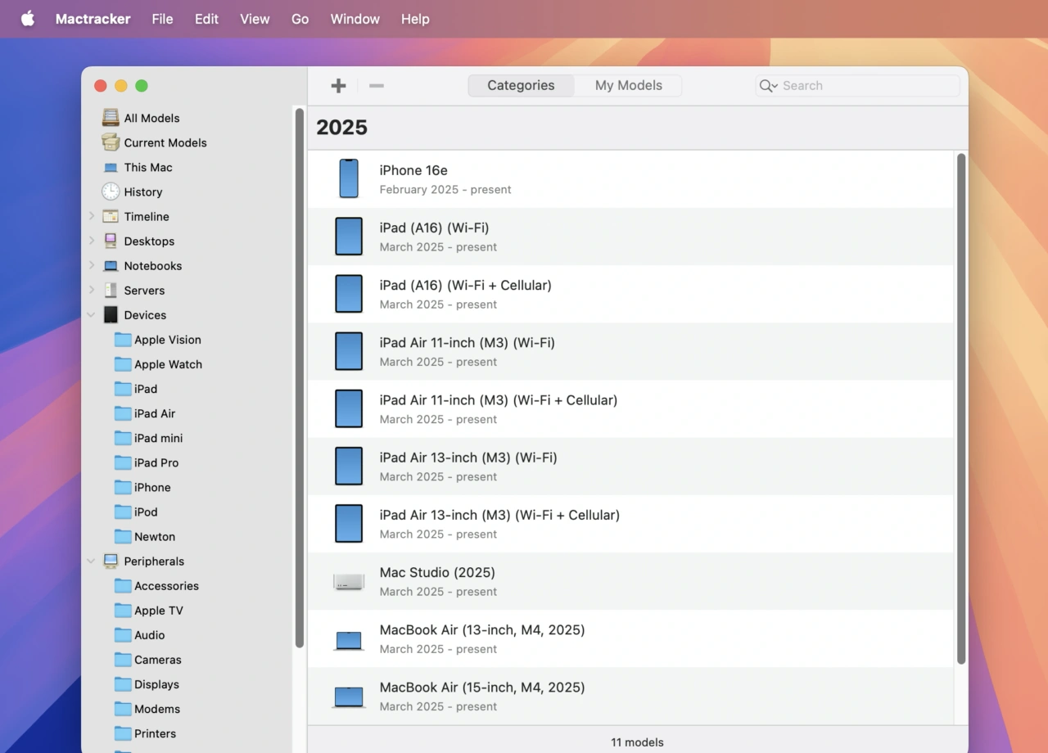Open the Apple Vision folder icon
The image size is (1048, 753).
point(123,340)
